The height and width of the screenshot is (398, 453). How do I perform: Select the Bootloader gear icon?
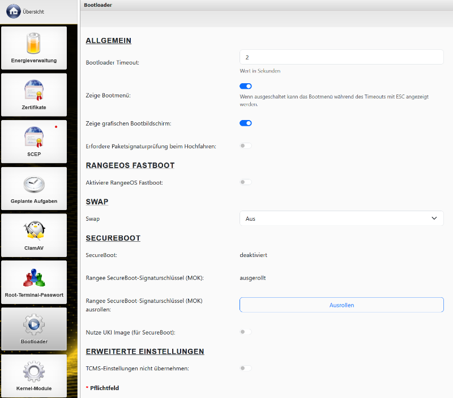pos(34,324)
